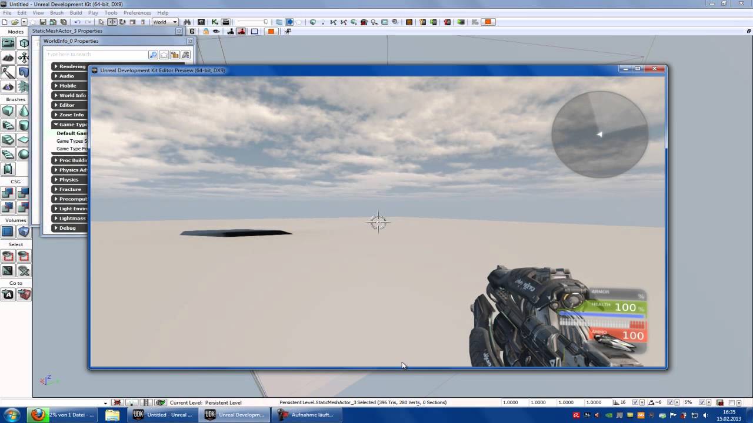This screenshot has width=753, height=423.
Task: Click the magnifier search icon in WorldInfo Properties
Action: click(153, 55)
